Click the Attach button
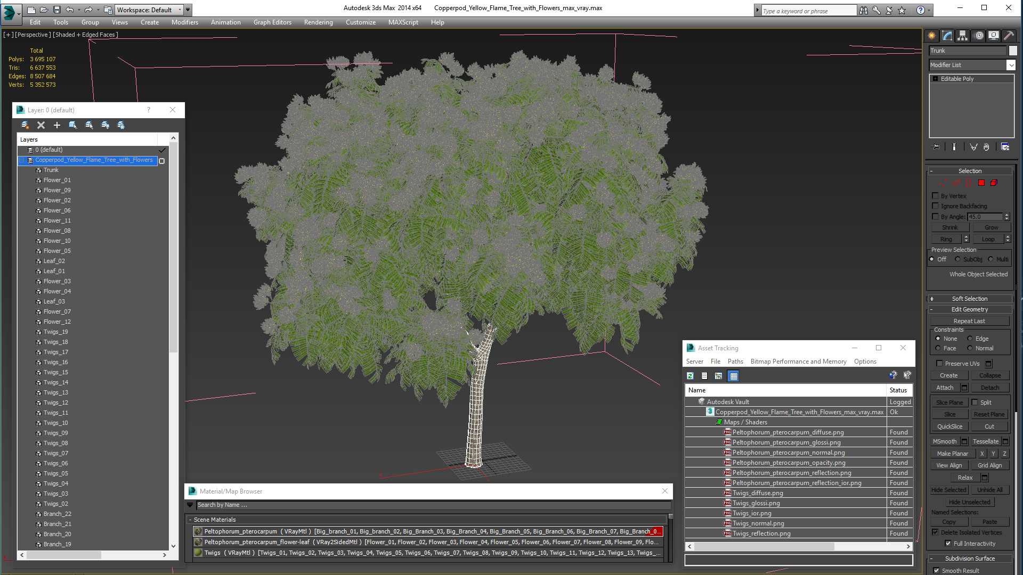Screen dimensions: 1023x575 point(945,388)
